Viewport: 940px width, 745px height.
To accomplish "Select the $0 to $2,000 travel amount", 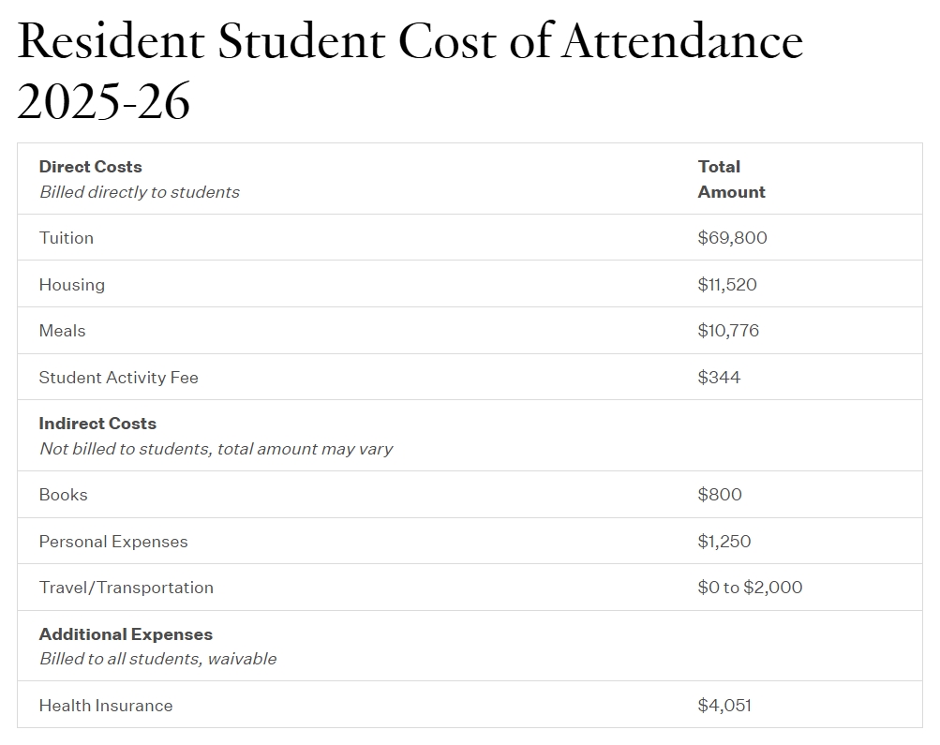I will tap(750, 588).
